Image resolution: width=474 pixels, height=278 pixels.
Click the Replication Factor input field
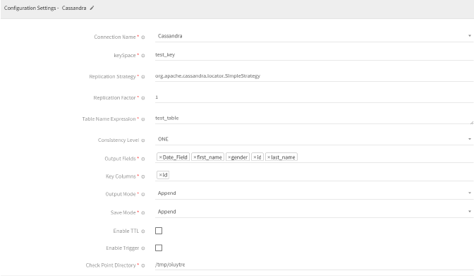coord(314,97)
